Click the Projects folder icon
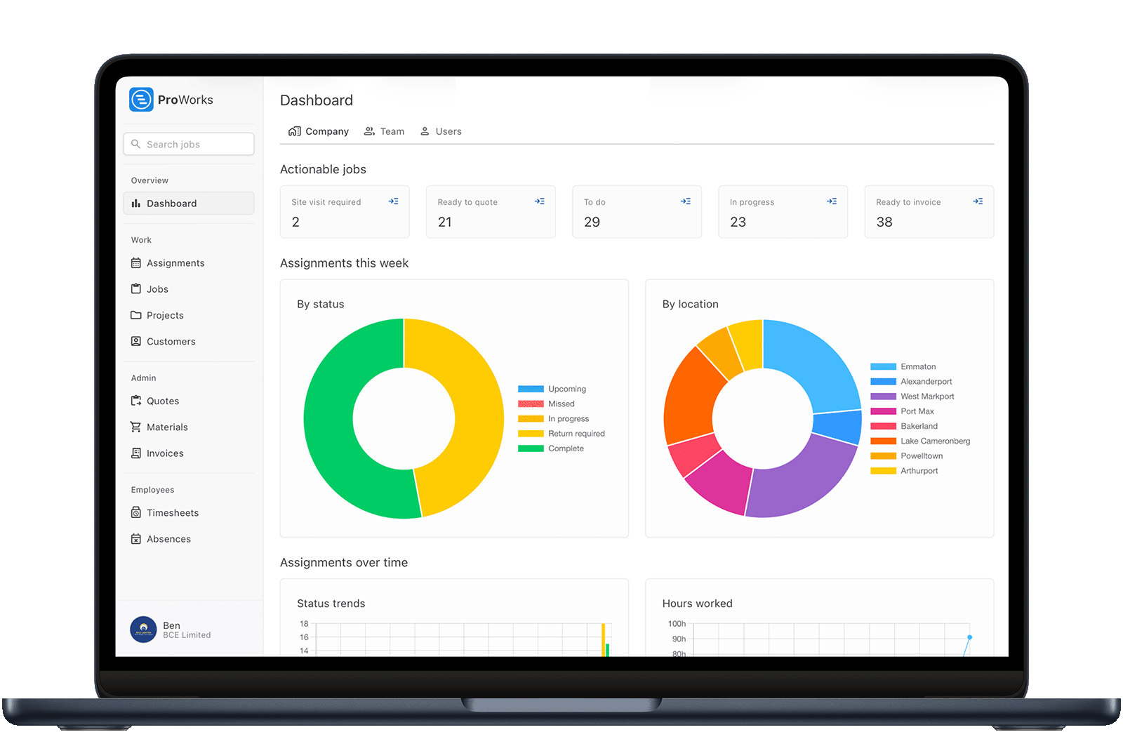The image size is (1123, 732). [x=136, y=315]
